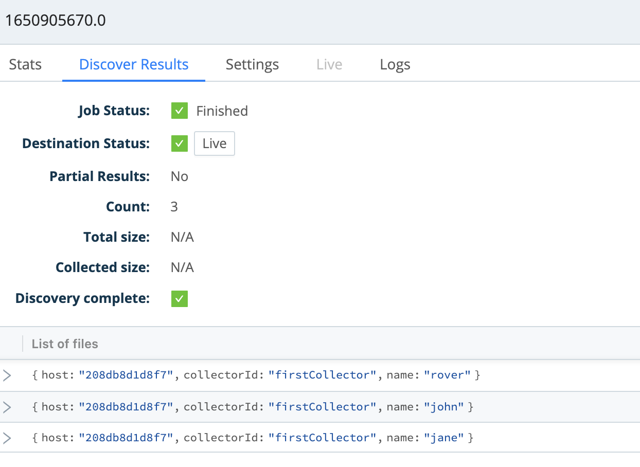Click the "john" name value
640x467 pixels.
tap(444, 407)
